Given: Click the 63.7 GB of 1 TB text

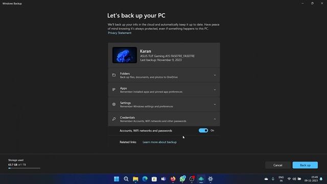Looking at the screenshot, I should (17, 165).
